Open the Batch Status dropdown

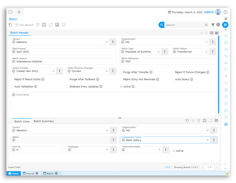point(206,52)
